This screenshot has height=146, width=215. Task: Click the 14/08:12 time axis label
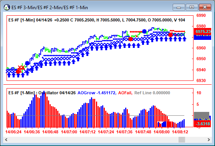180,132
